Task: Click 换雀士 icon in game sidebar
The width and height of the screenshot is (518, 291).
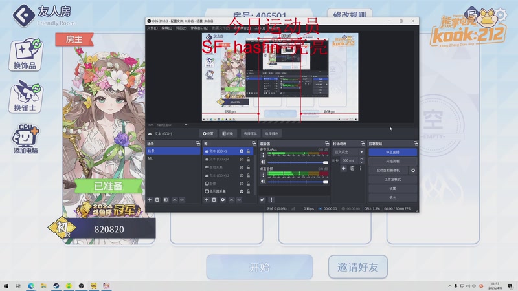Action: pos(25,96)
